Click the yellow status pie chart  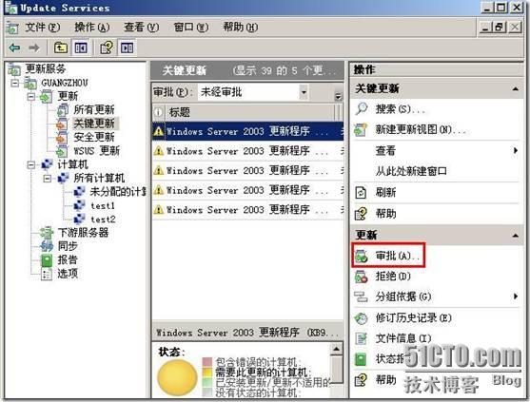click(x=177, y=377)
